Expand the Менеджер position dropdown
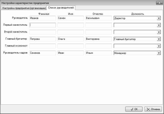This screenshot has width=164, height=114. click(x=159, y=53)
